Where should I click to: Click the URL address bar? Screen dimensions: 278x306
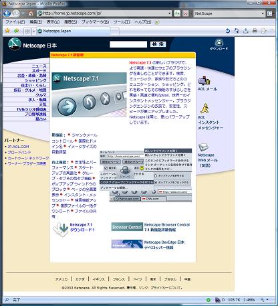(104, 13)
